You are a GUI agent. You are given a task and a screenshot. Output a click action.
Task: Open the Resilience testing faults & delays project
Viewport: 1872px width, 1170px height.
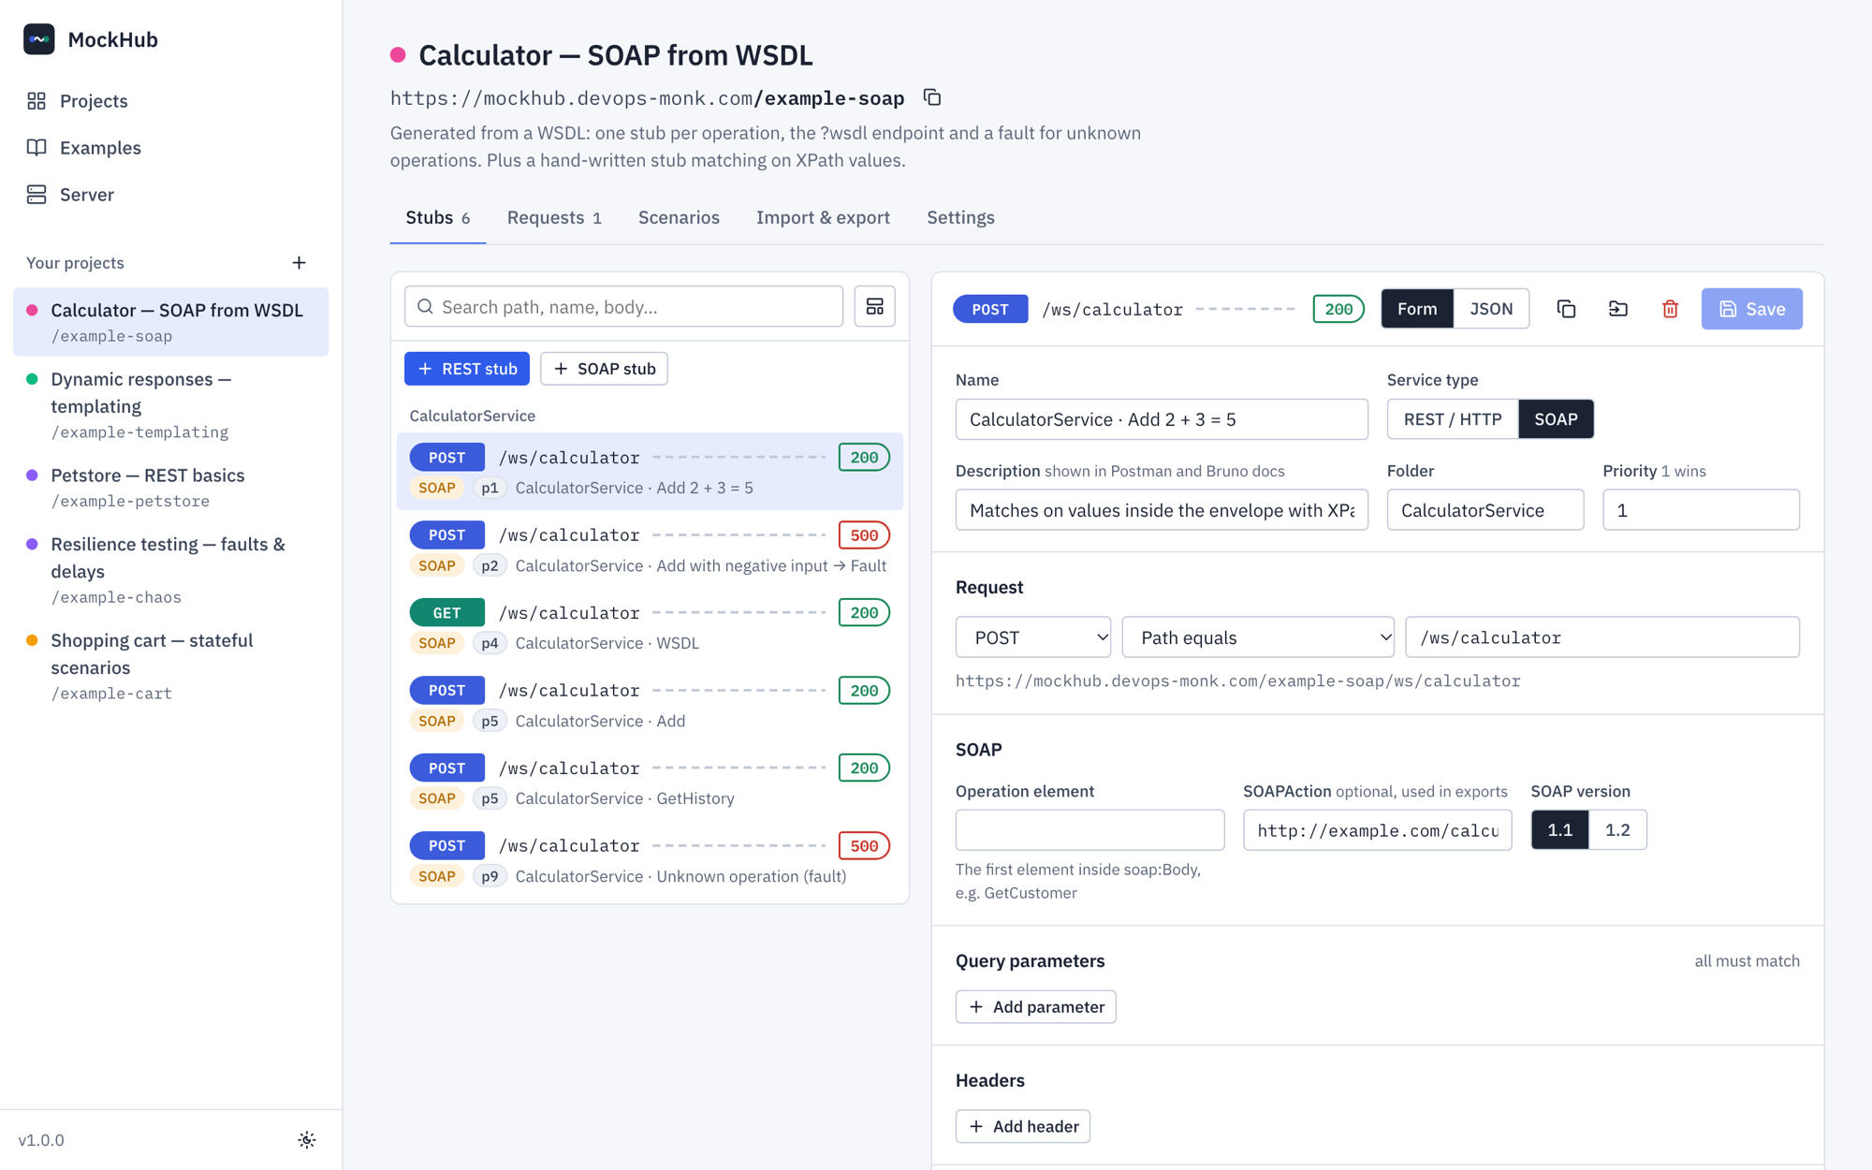(171, 569)
